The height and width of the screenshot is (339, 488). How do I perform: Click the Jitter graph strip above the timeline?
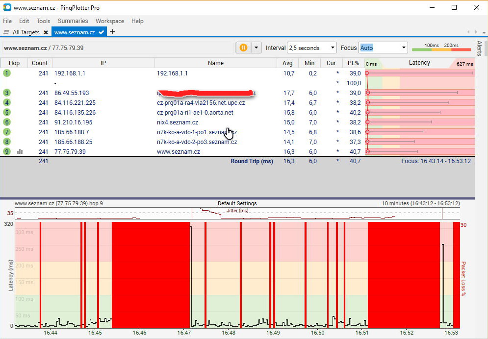[237, 214]
